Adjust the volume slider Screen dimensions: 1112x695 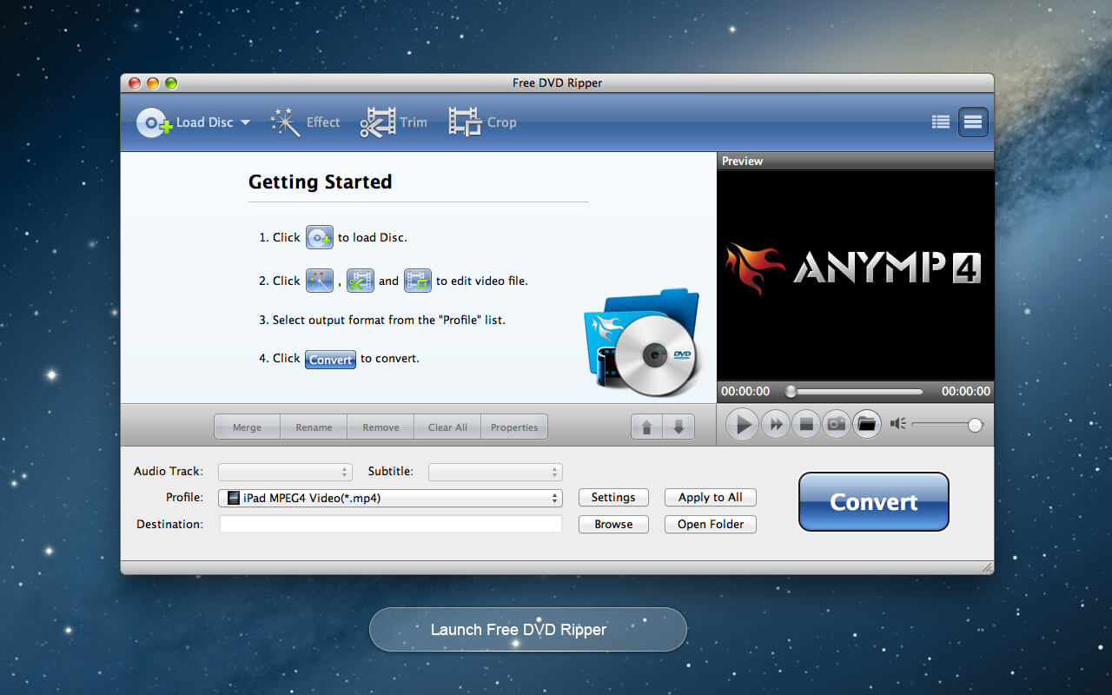click(x=947, y=425)
